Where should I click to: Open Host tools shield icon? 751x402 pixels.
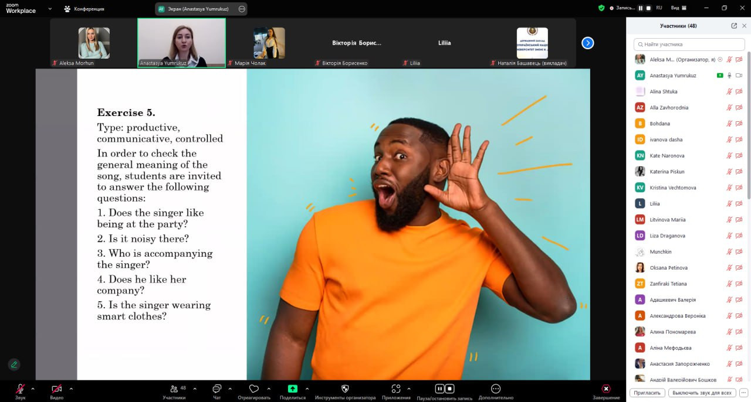click(x=345, y=389)
